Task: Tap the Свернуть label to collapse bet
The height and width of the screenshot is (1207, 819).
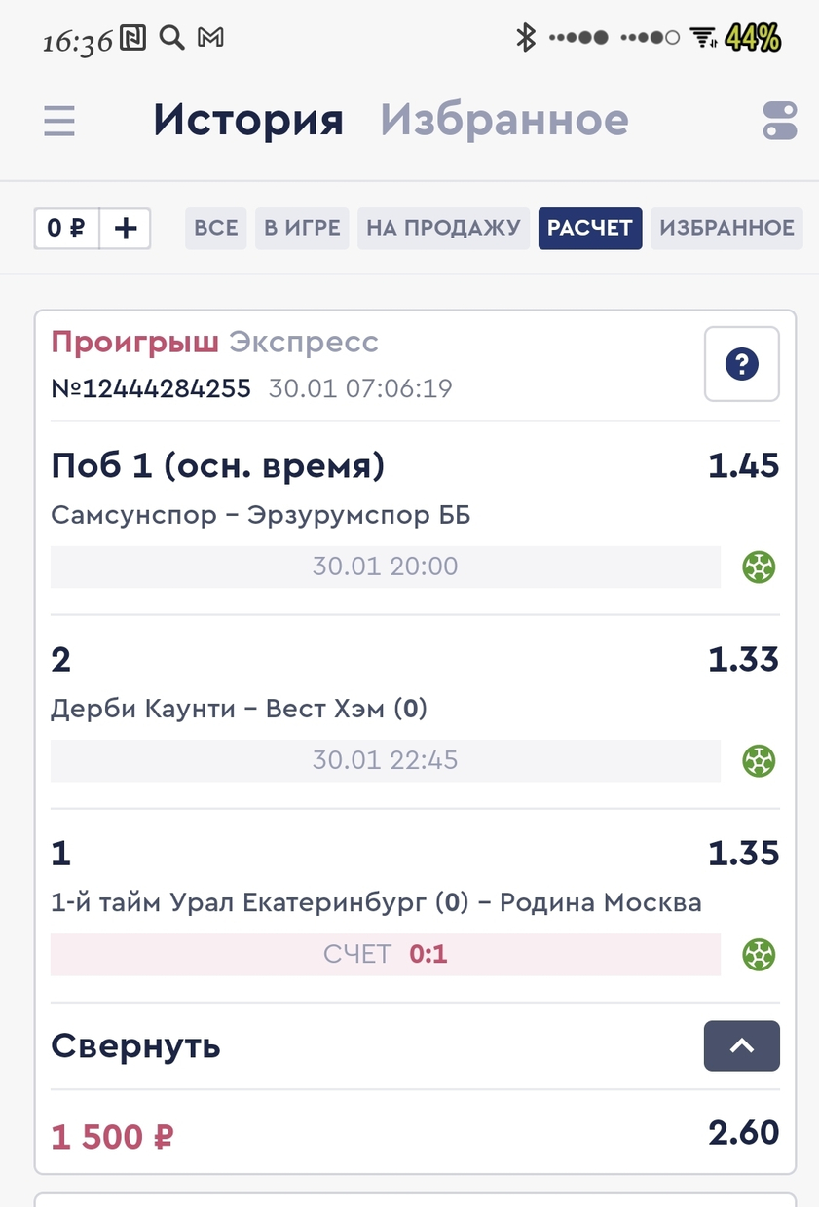Action: coord(135,1046)
